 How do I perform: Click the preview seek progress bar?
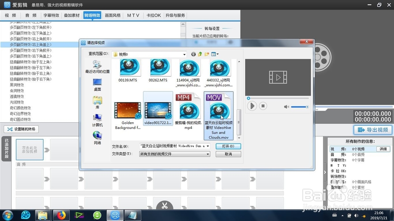point(278,98)
